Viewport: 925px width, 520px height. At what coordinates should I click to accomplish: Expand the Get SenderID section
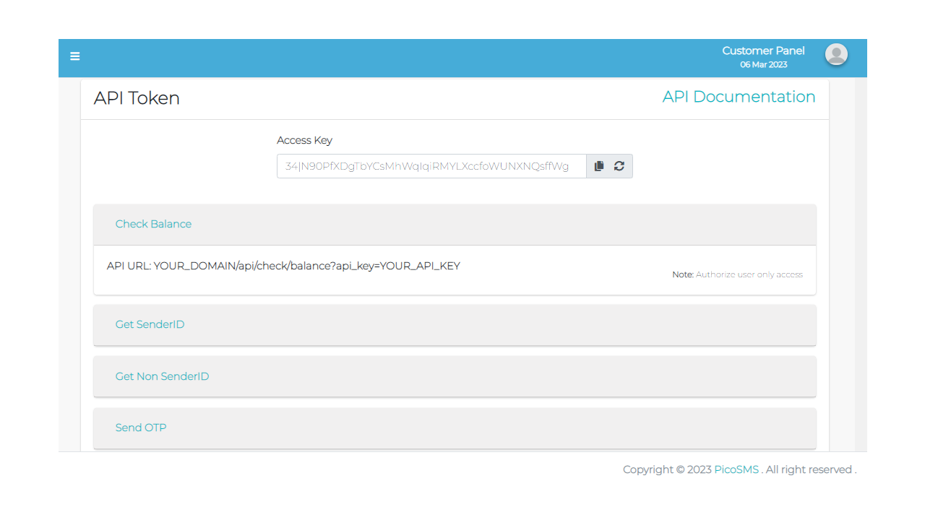[x=150, y=324]
